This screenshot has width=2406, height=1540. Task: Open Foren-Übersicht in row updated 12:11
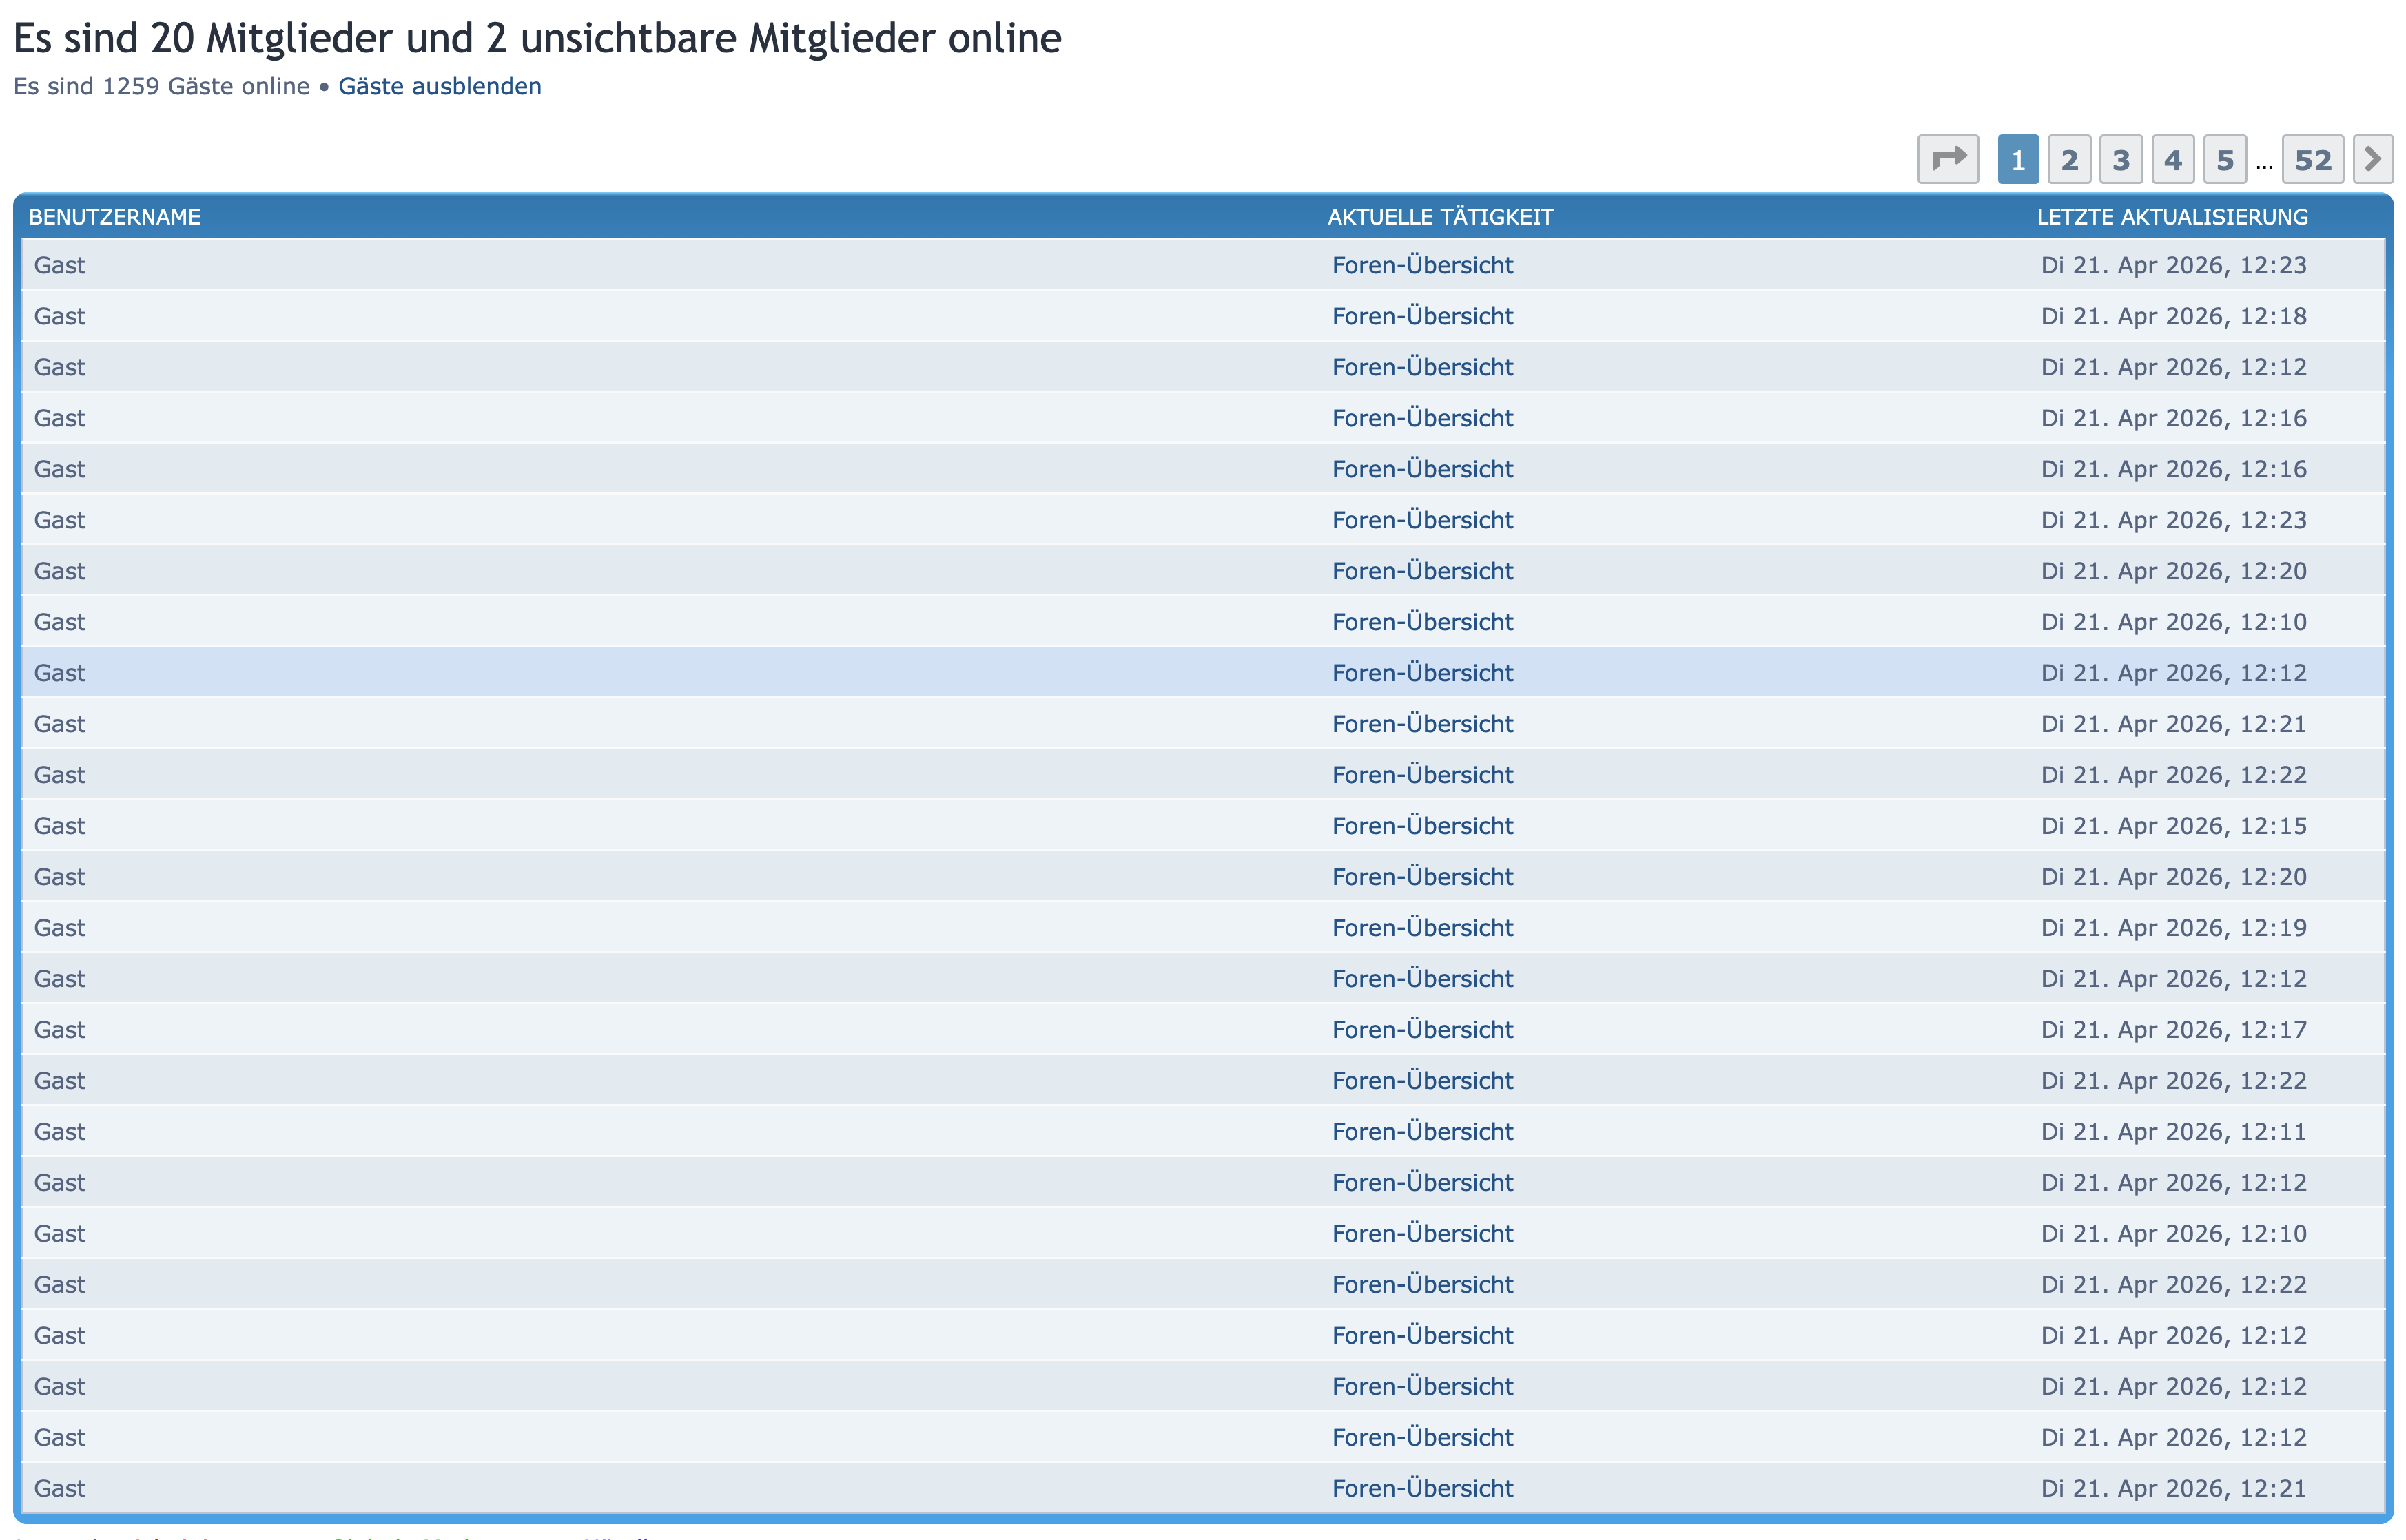pyautogui.click(x=1421, y=1132)
